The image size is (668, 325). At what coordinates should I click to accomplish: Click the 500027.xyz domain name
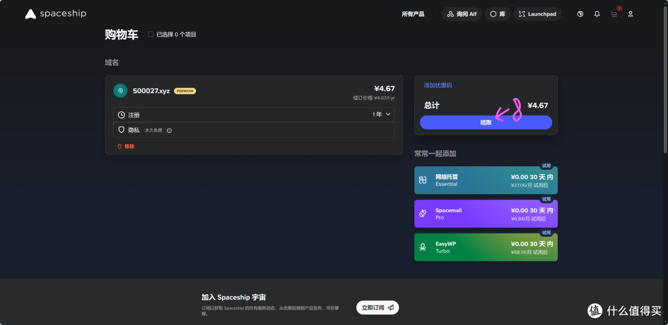pos(152,91)
